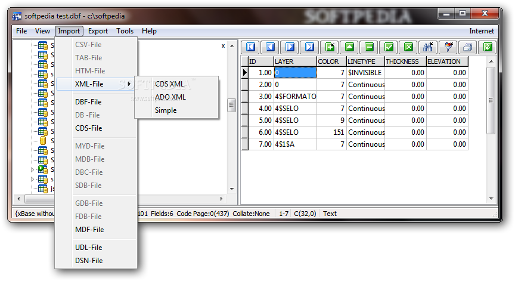
Task: Click tree panel vertical scrollbar down arrow
Action: tap(232, 189)
